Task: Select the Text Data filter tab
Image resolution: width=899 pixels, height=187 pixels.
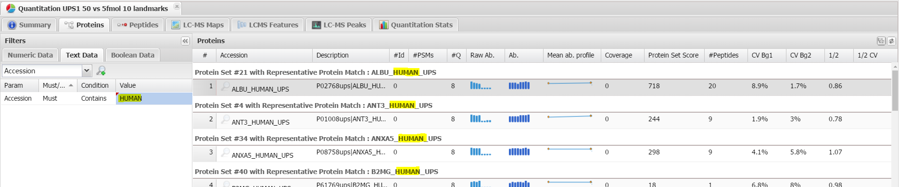Action: pos(82,55)
